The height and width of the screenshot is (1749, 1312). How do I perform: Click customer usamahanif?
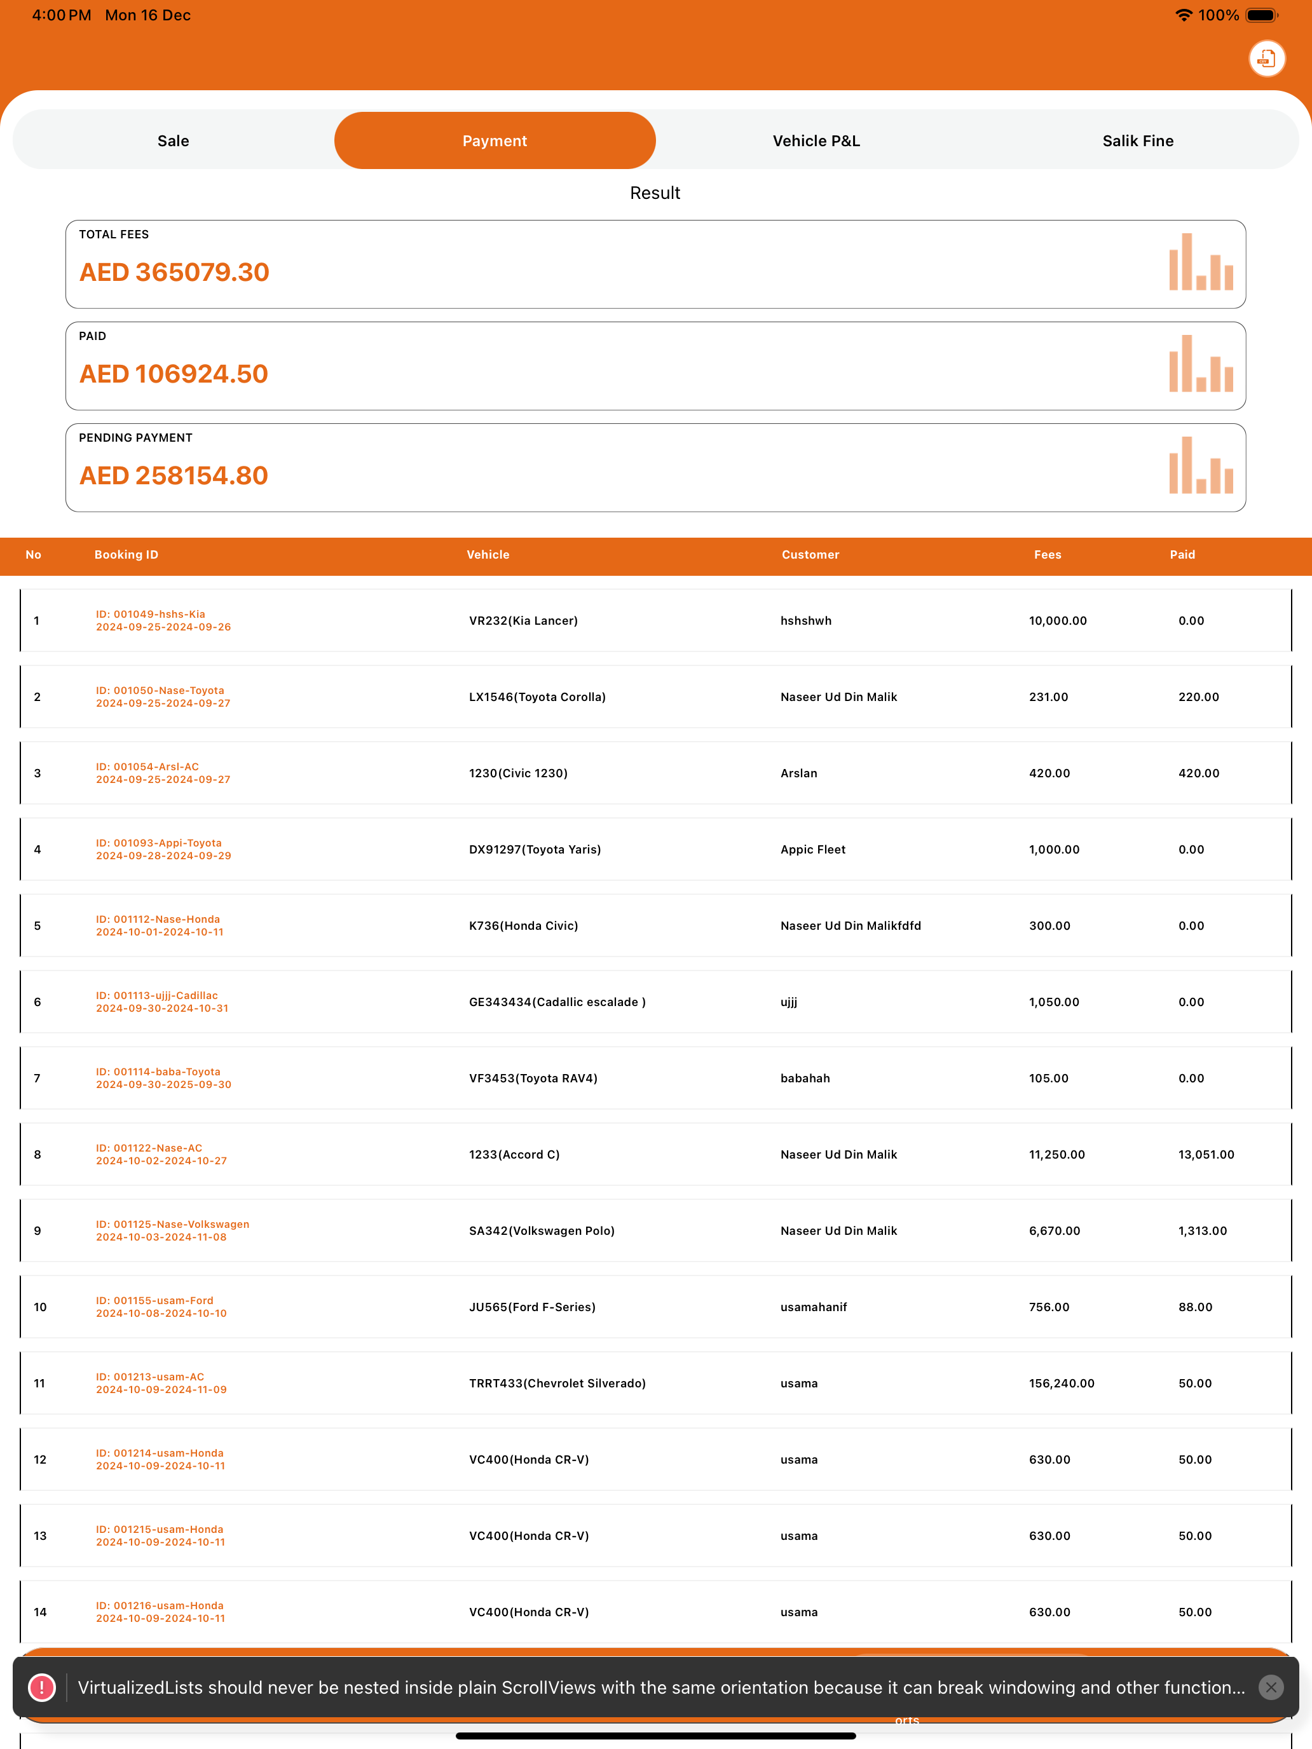click(814, 1307)
